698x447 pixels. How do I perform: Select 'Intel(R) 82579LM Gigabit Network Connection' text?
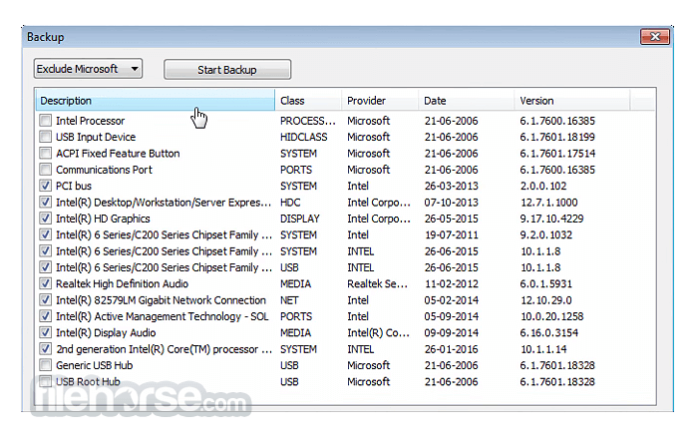coord(161,300)
